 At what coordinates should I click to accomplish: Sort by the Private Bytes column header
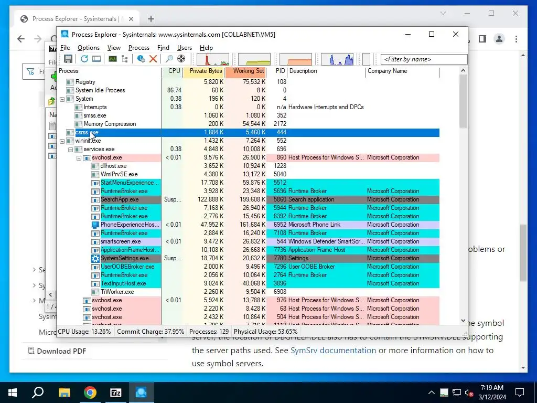(204, 71)
